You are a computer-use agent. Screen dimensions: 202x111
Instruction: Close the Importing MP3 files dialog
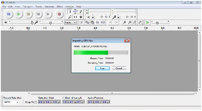tap(127, 41)
